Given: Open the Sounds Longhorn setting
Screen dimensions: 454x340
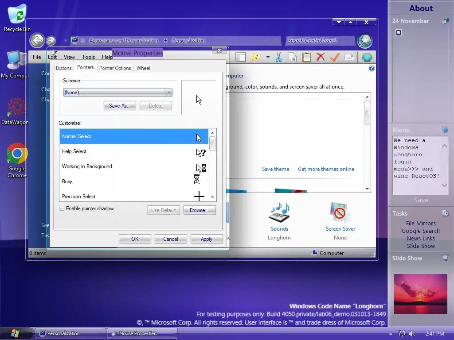Looking at the screenshot, I should (279, 221).
